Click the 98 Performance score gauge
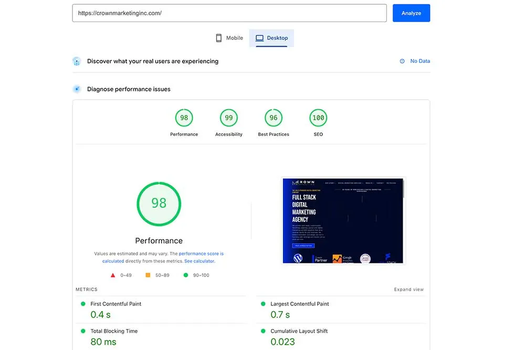This screenshot has height=350, width=525. 159,204
